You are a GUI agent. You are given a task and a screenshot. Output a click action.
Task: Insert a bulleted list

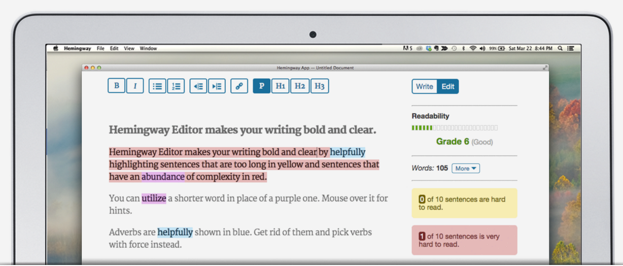point(157,86)
